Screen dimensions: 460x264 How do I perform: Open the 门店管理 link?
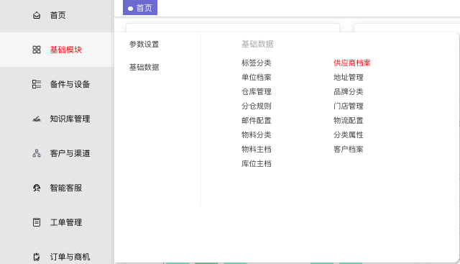click(348, 106)
